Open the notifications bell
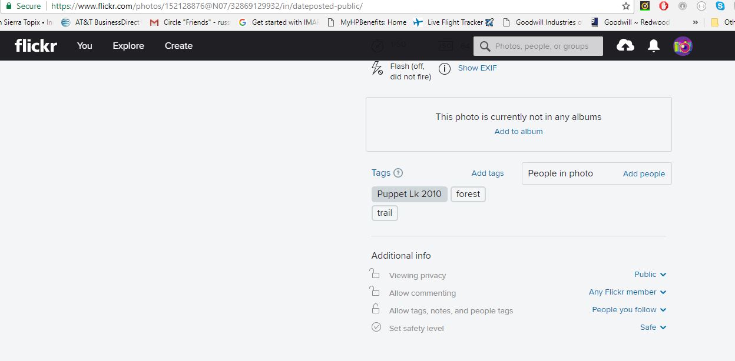The height and width of the screenshot is (361, 735). [654, 46]
